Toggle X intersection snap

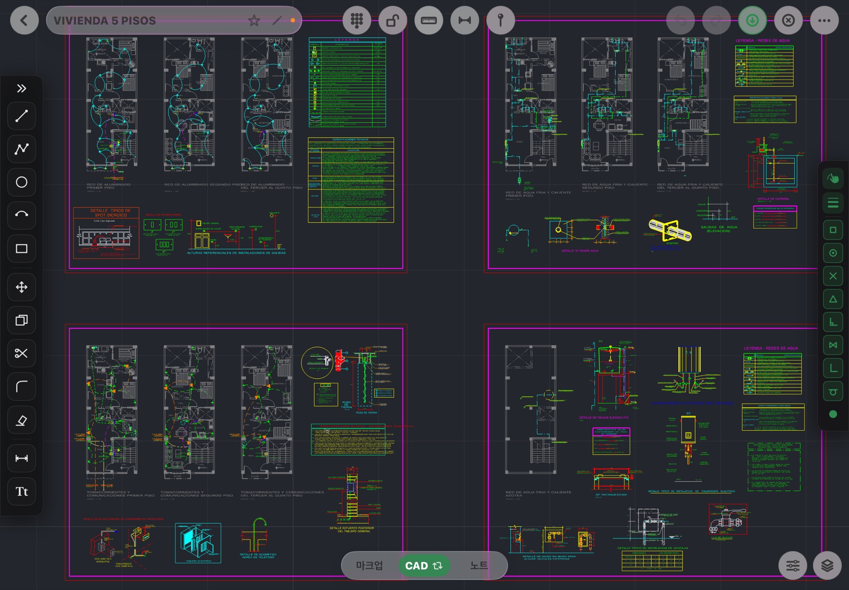coord(833,276)
